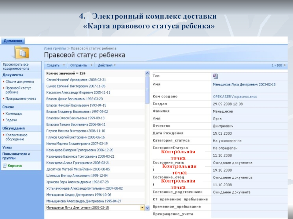Click the 15.02.2003 birth date value
Screen dimensions: 293x219
click(x=222, y=134)
